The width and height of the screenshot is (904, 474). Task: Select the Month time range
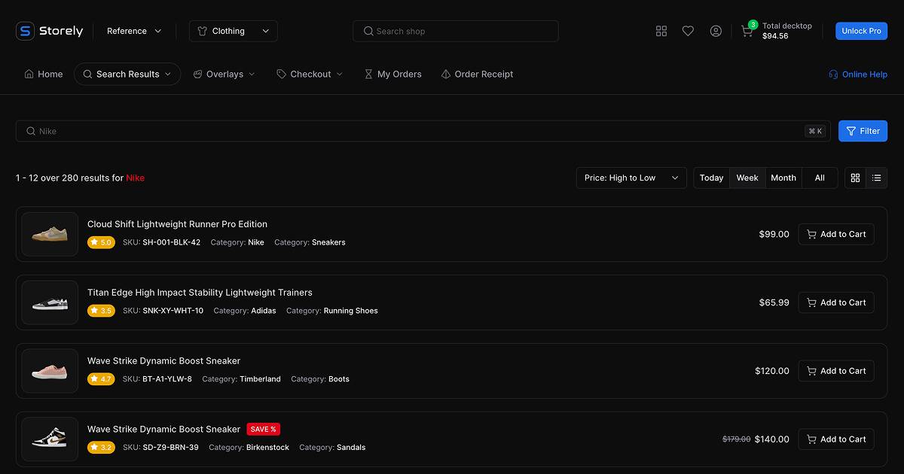(x=783, y=178)
